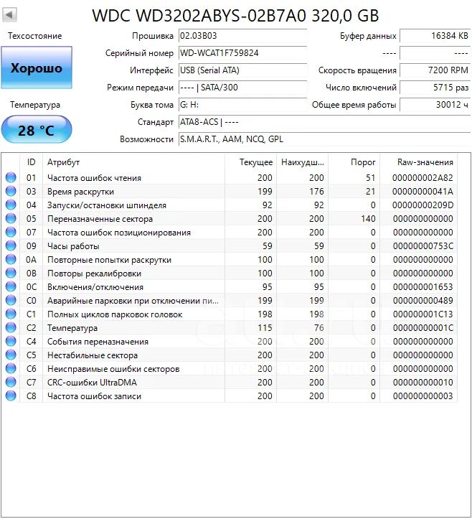Sort by the Текущее column header
The width and height of the screenshot is (472, 519).
coord(251,162)
